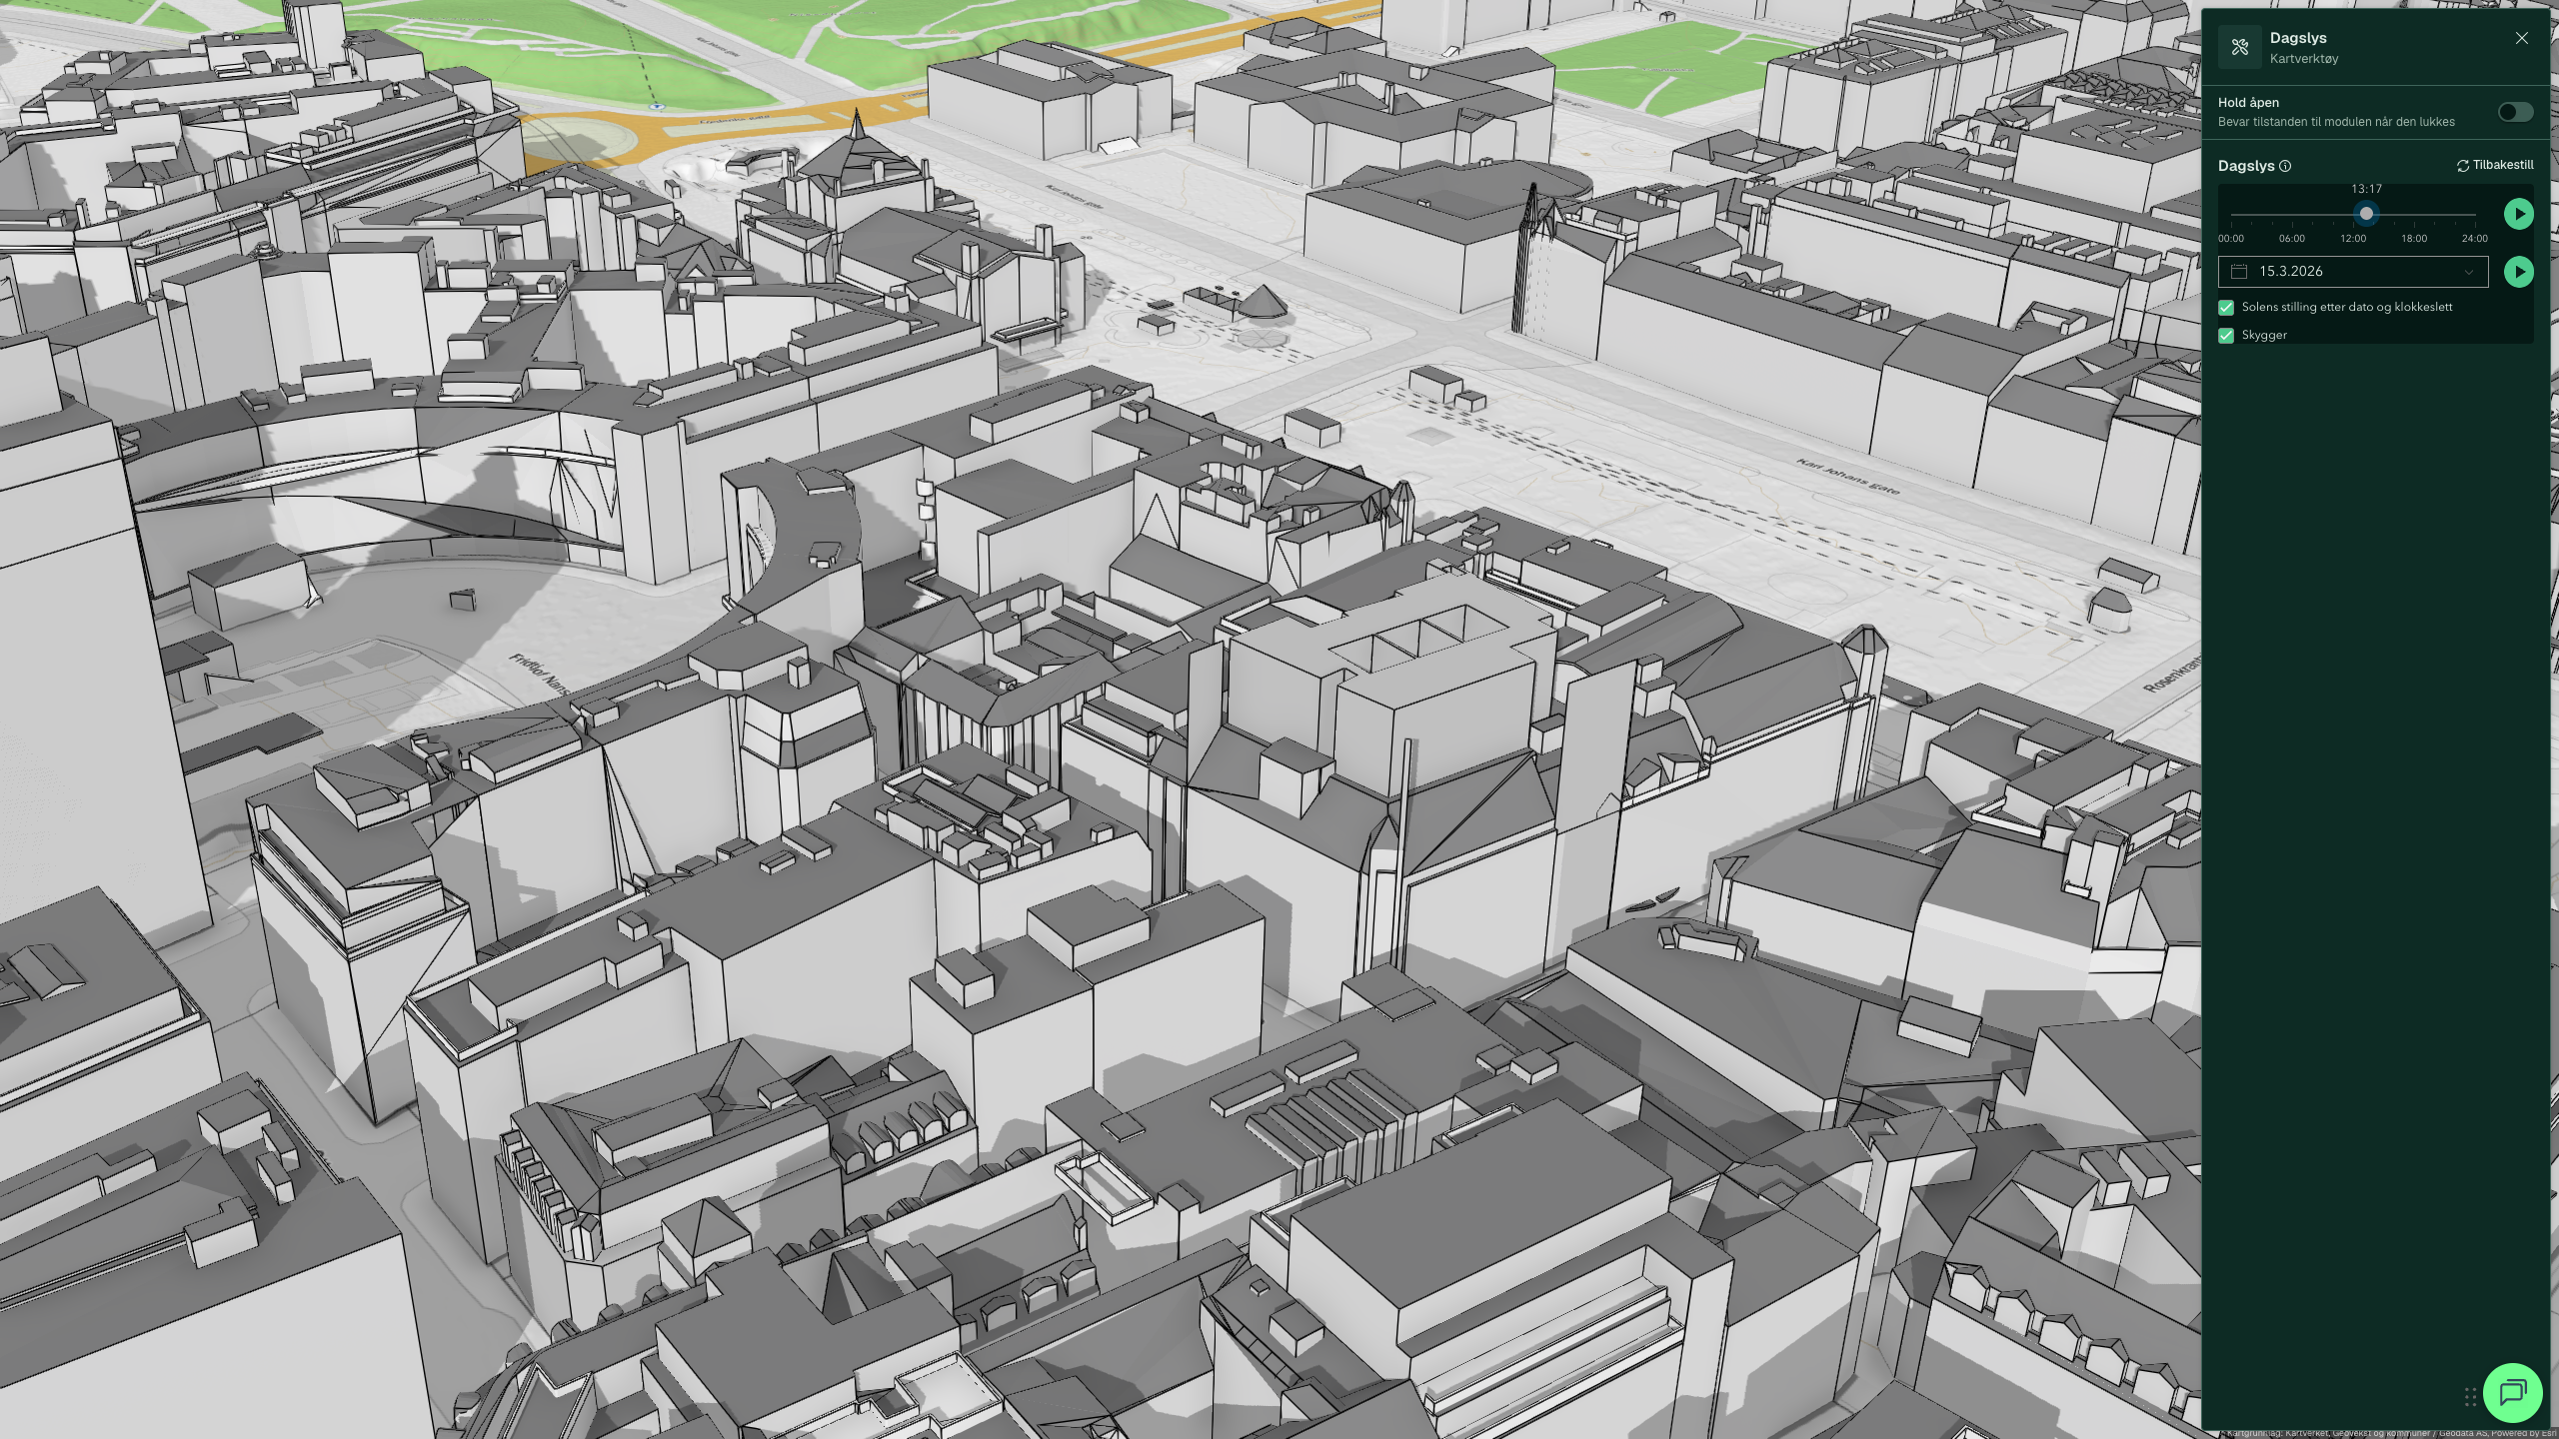Start the date animation play button
Screen dimensions: 2559x1439
pyautogui.click(x=2518, y=272)
